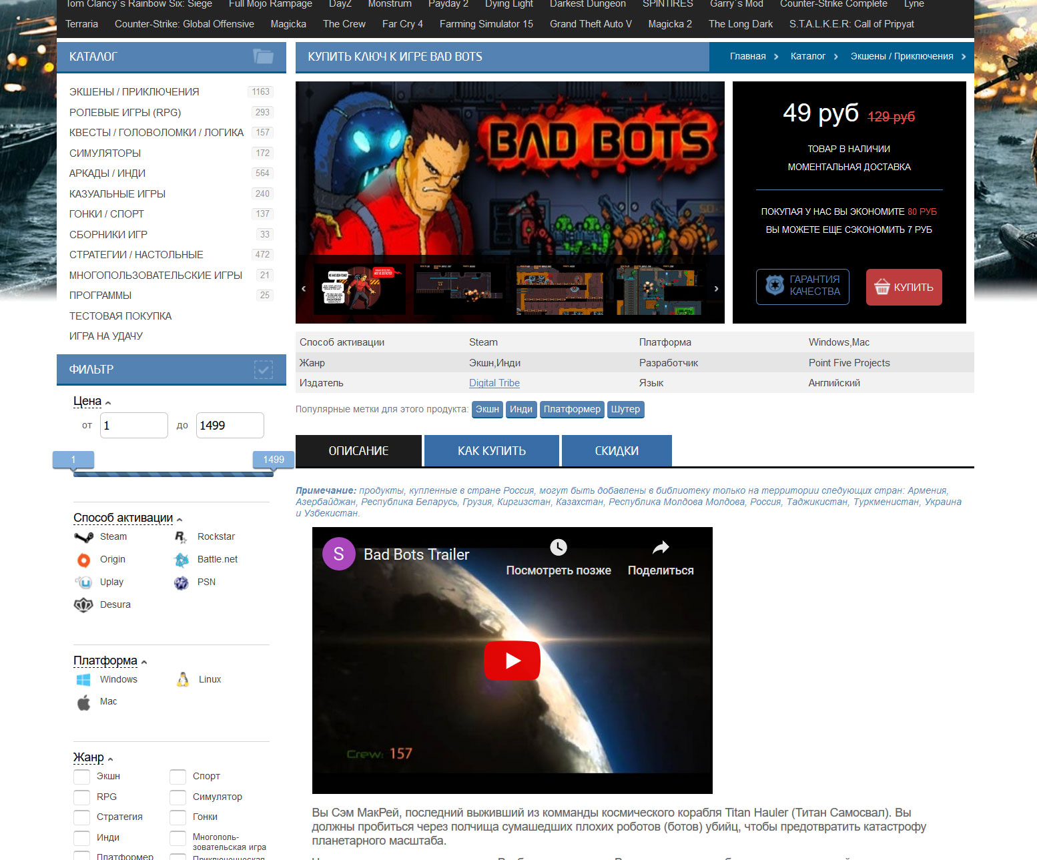Viewport: 1037px width, 860px height.
Task: Select the Steam activation icon
Action: [x=83, y=537]
